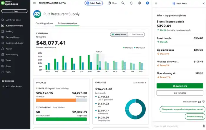Click the Apps grid icon
The height and width of the screenshot is (130, 206).
tap(3, 66)
